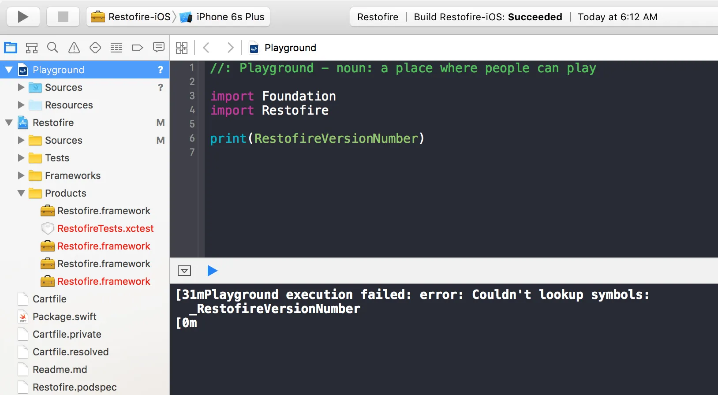
Task: Open the Test navigator diamond icon
Action: (x=95, y=48)
